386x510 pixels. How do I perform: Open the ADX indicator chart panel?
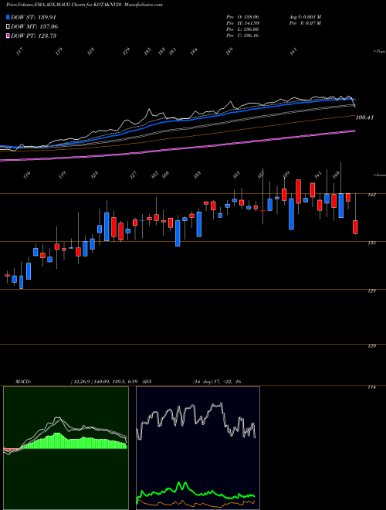(x=198, y=448)
